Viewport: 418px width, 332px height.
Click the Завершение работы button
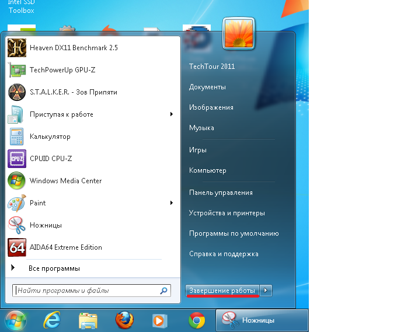(222, 291)
